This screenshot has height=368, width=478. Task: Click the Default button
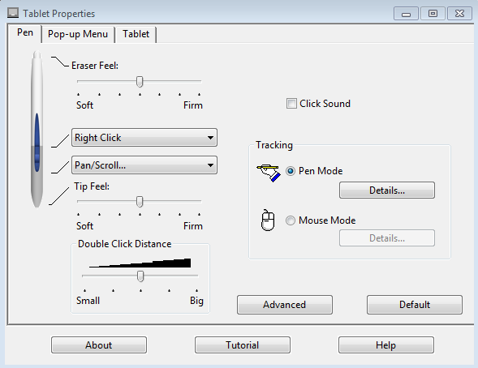(415, 305)
